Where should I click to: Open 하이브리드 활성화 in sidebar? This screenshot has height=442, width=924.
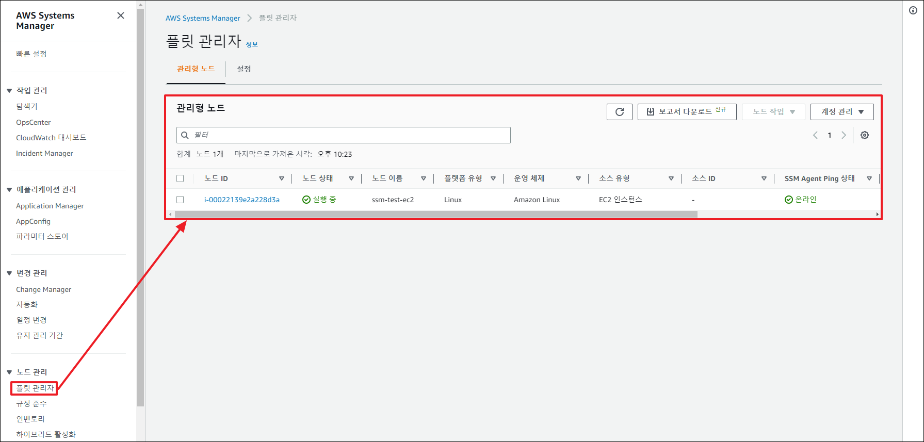(x=46, y=435)
